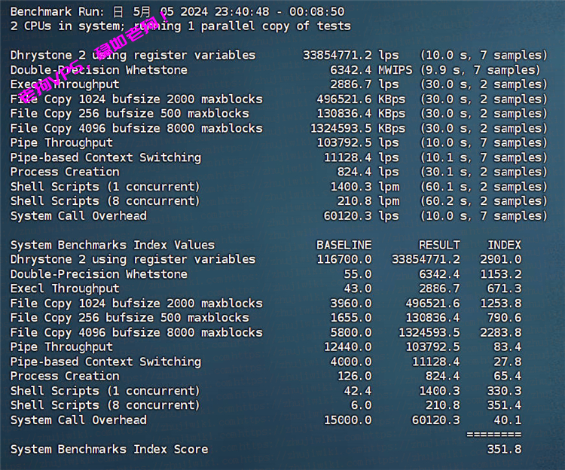Image resolution: width=565 pixels, height=470 pixels.
Task: Click the RESULT column header
Action: pos(439,245)
